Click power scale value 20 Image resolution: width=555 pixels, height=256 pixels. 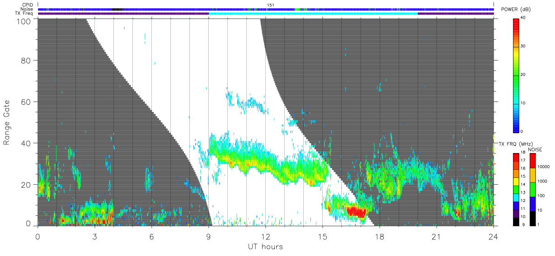(x=524, y=74)
